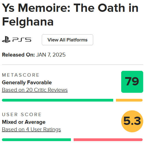This screenshot has width=144, height=143.
Task: Open the View All Platforms button
Action: (67, 40)
